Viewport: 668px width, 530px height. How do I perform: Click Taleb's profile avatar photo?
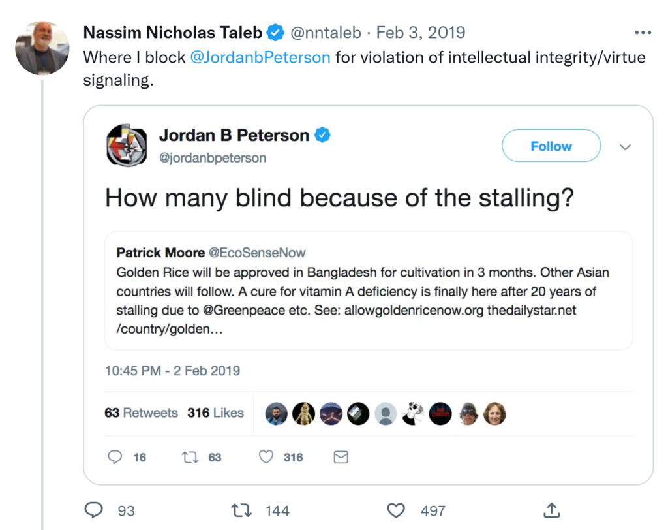[x=42, y=48]
